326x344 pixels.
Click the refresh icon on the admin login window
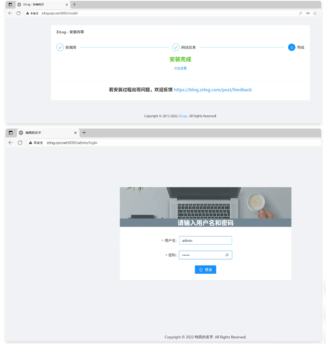20,143
